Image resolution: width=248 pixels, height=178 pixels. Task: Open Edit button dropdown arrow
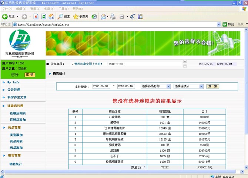pos(127,16)
